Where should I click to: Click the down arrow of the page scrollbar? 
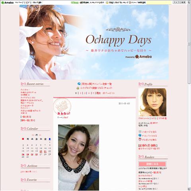pyautogui.click(x=189, y=189)
